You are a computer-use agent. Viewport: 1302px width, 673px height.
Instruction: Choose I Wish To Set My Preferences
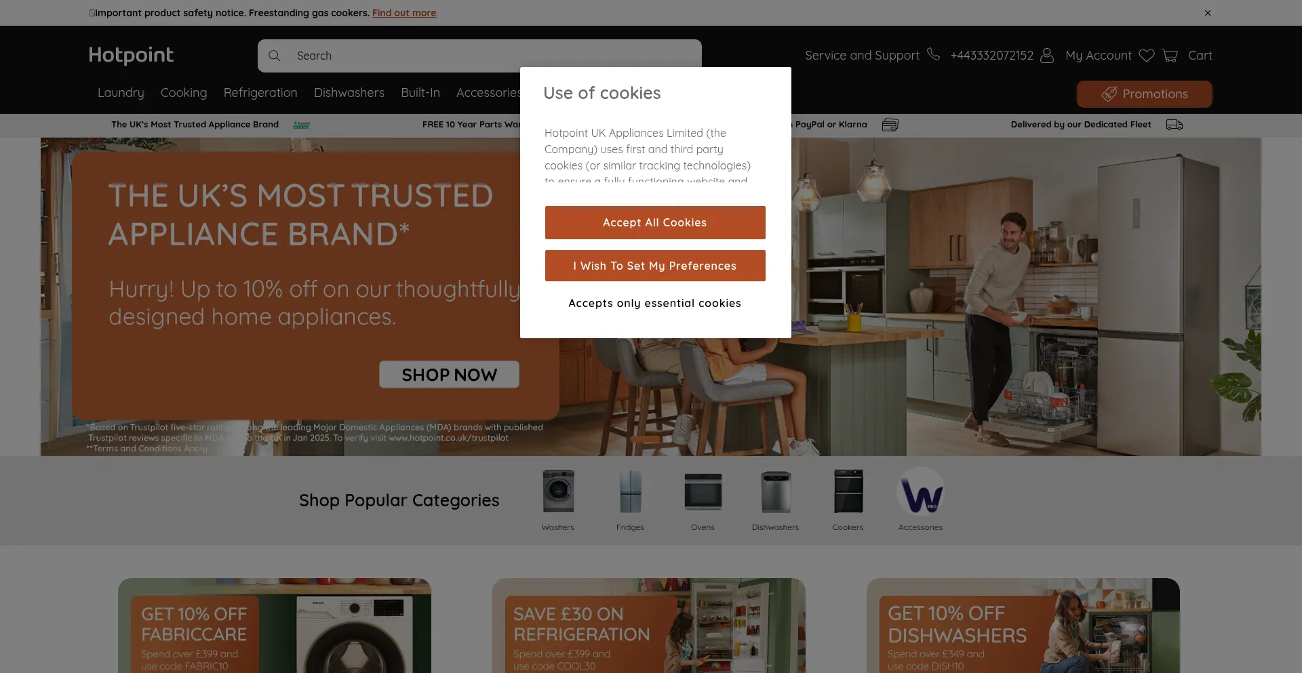pos(655,266)
